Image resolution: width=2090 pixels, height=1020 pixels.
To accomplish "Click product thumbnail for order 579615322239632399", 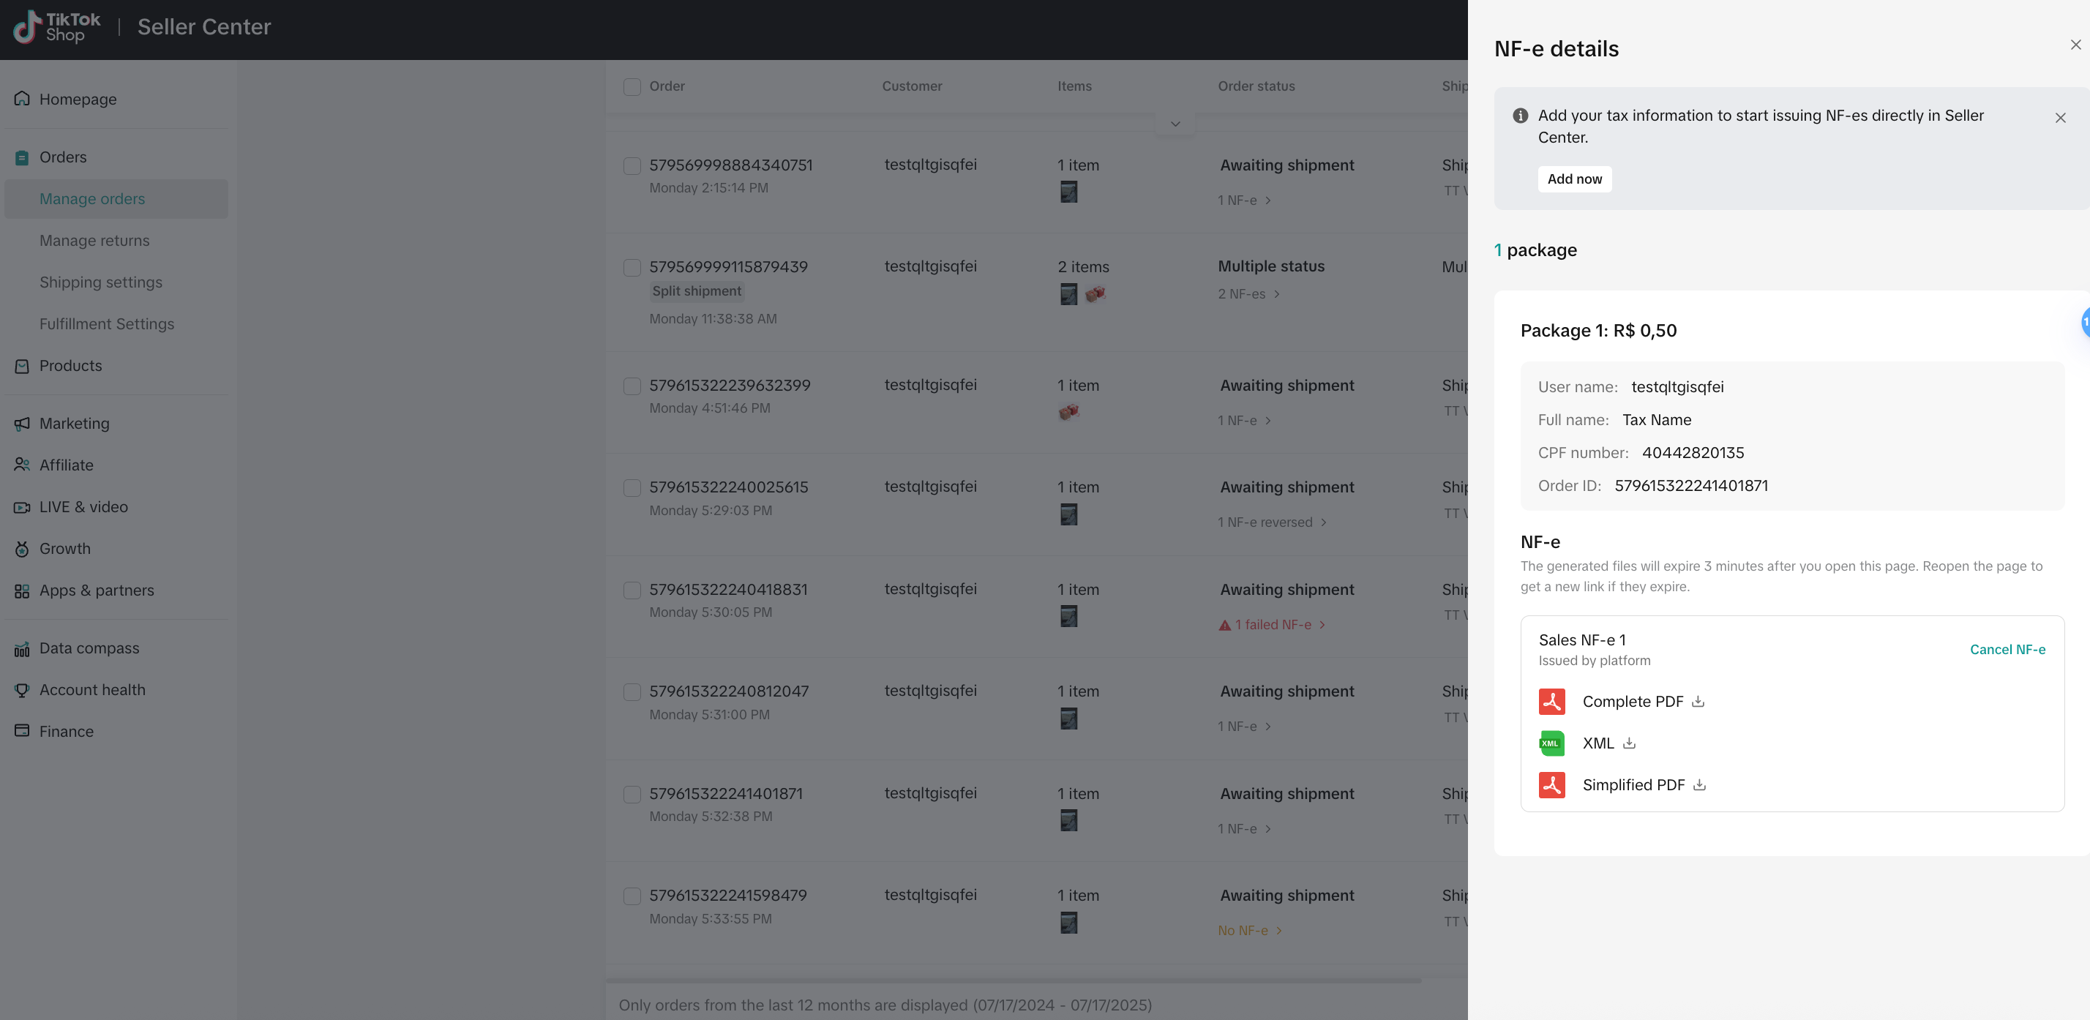I will [1068, 411].
